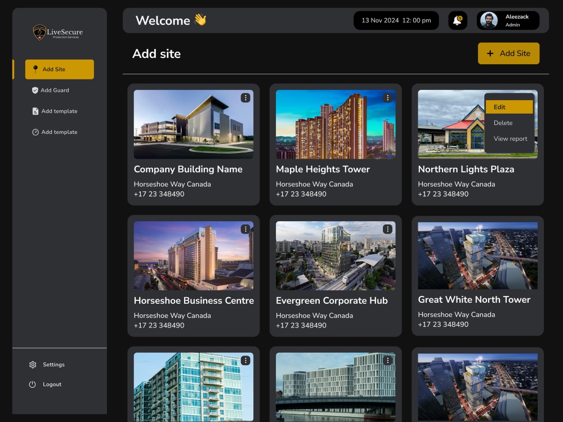Click the phone number under Northern Lights Plaza

coord(443,194)
